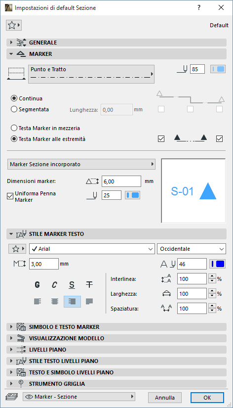Expand STILE TESTO LIVELLI PIANO panel

[116, 361]
